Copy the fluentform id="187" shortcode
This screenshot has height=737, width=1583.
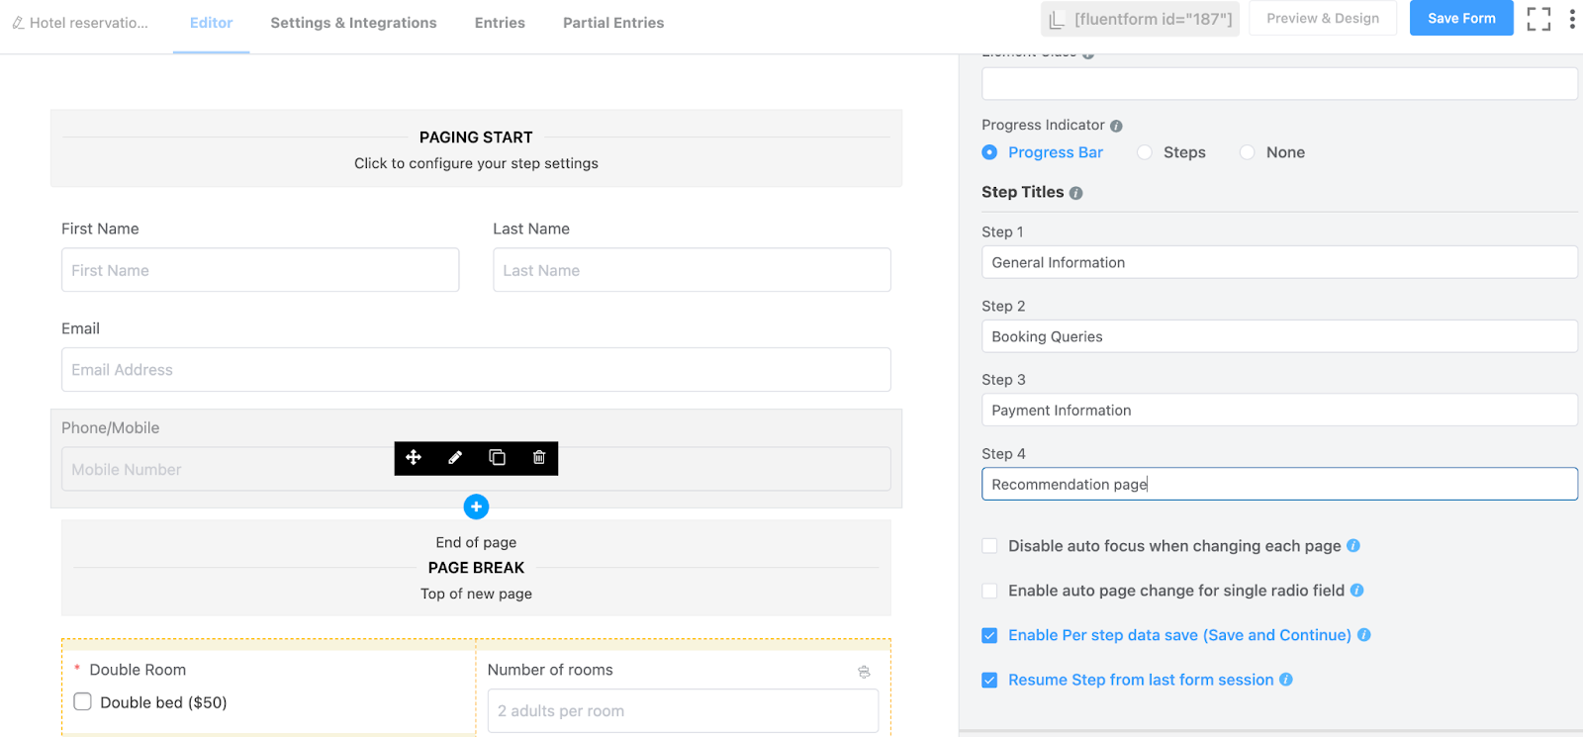(x=1141, y=19)
